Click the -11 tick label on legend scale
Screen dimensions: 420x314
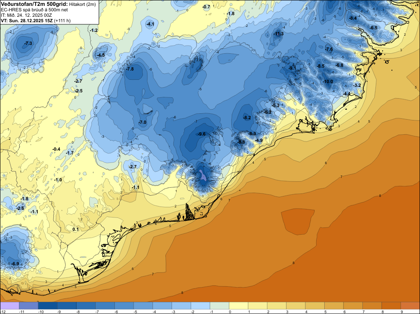(x=21, y=312)
